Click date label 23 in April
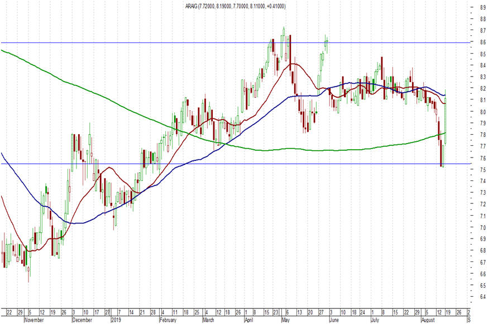488x324 pixels. [276, 312]
